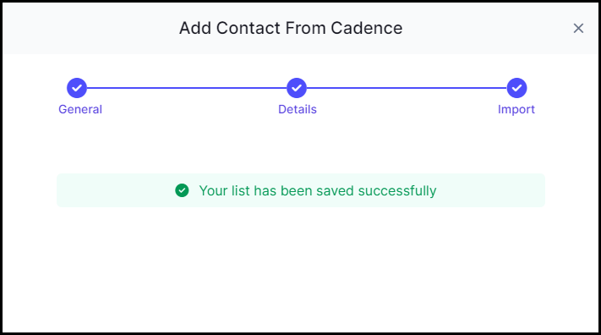Go to the Import step label
The height and width of the screenshot is (335, 601).
516,110
